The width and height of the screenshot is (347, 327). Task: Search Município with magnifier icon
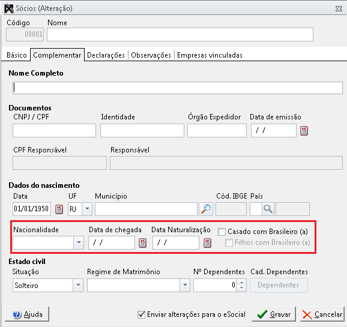pos(206,209)
